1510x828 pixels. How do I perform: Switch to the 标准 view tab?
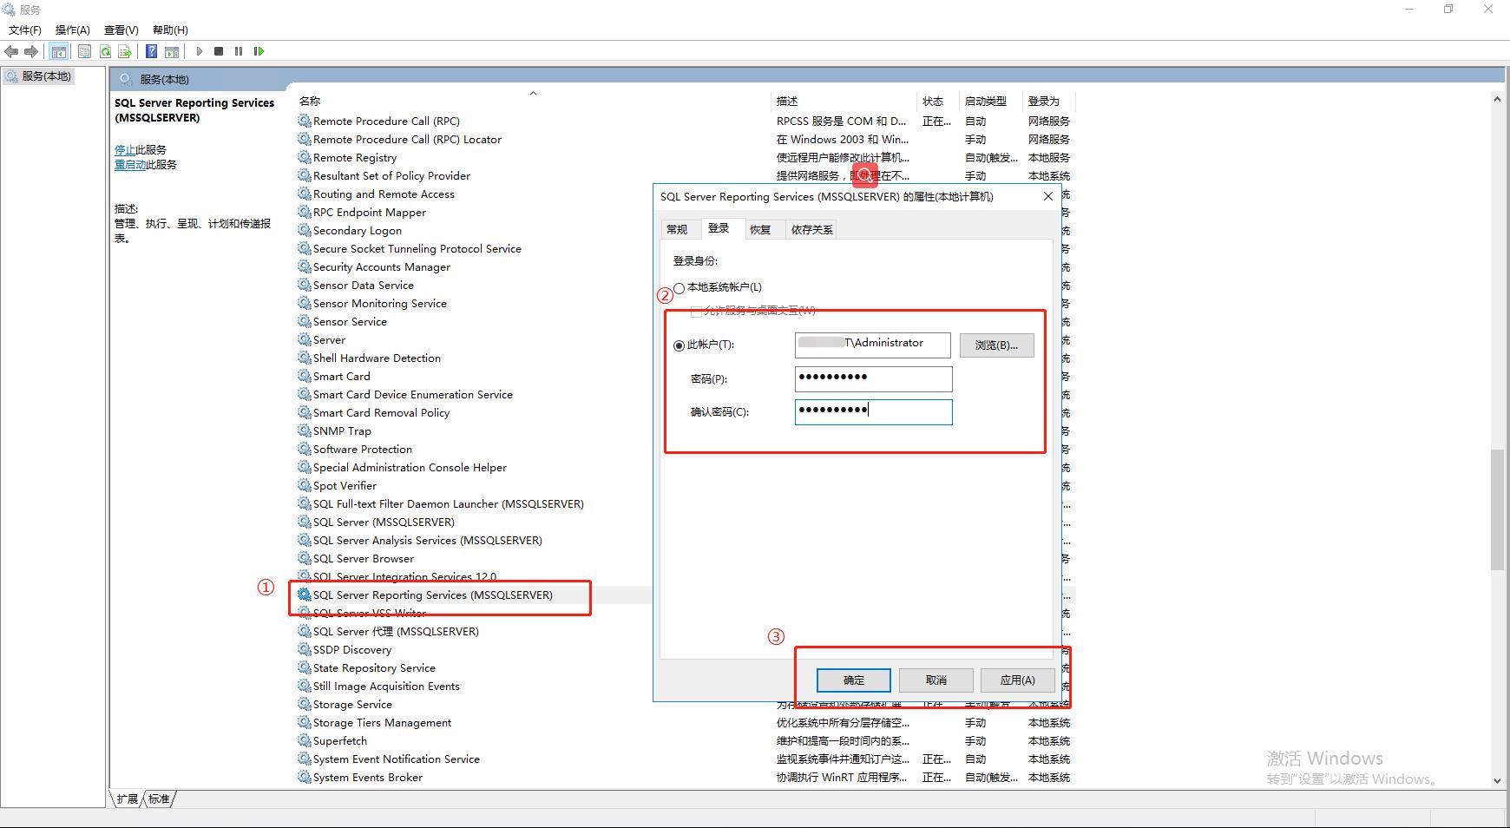pos(159,798)
